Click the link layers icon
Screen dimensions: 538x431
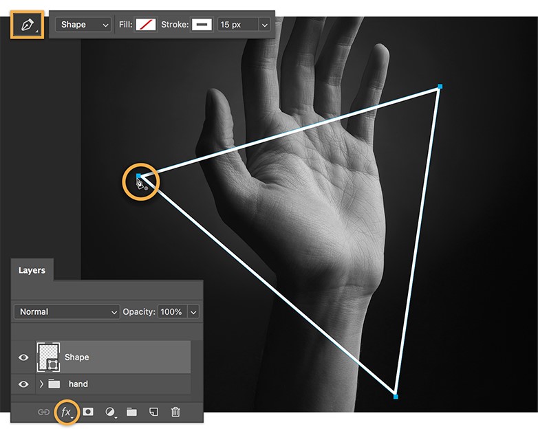(x=43, y=412)
